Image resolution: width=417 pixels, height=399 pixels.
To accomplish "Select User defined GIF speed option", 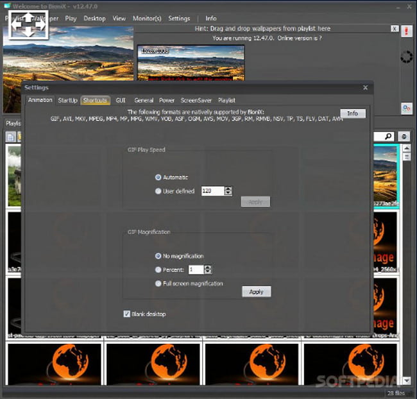I will [158, 191].
